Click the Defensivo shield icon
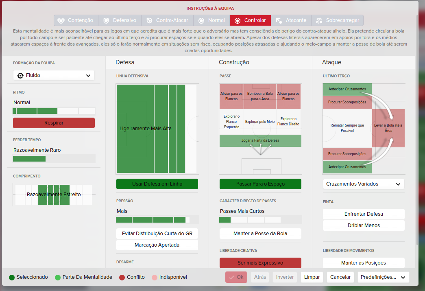This screenshot has height=291, width=425. [x=106, y=21]
